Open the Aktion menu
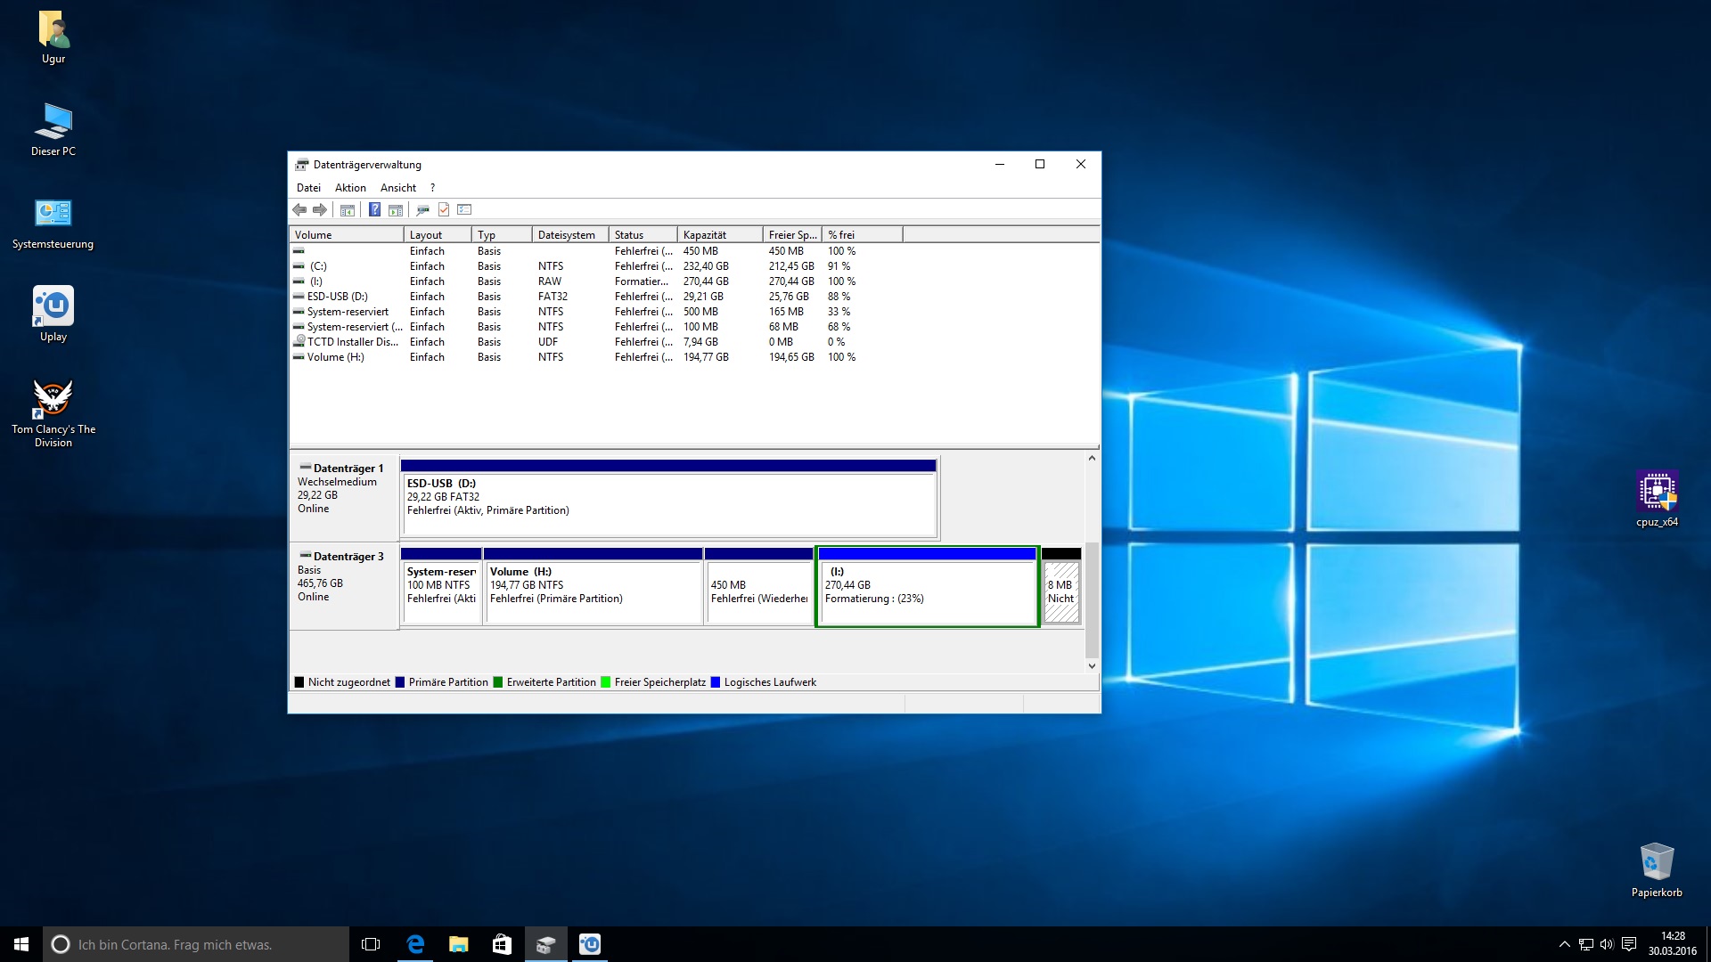Image resolution: width=1711 pixels, height=962 pixels. pos(350,188)
